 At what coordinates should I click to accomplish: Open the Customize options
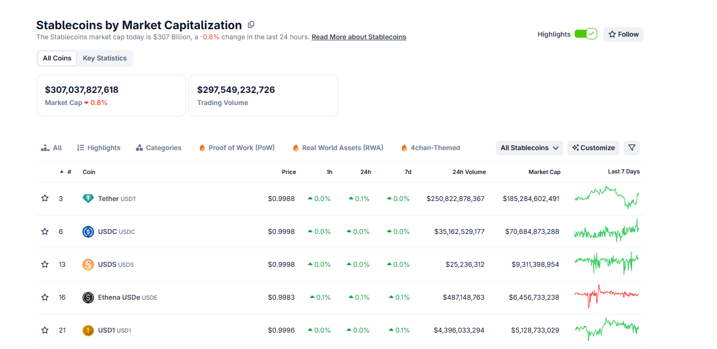593,147
